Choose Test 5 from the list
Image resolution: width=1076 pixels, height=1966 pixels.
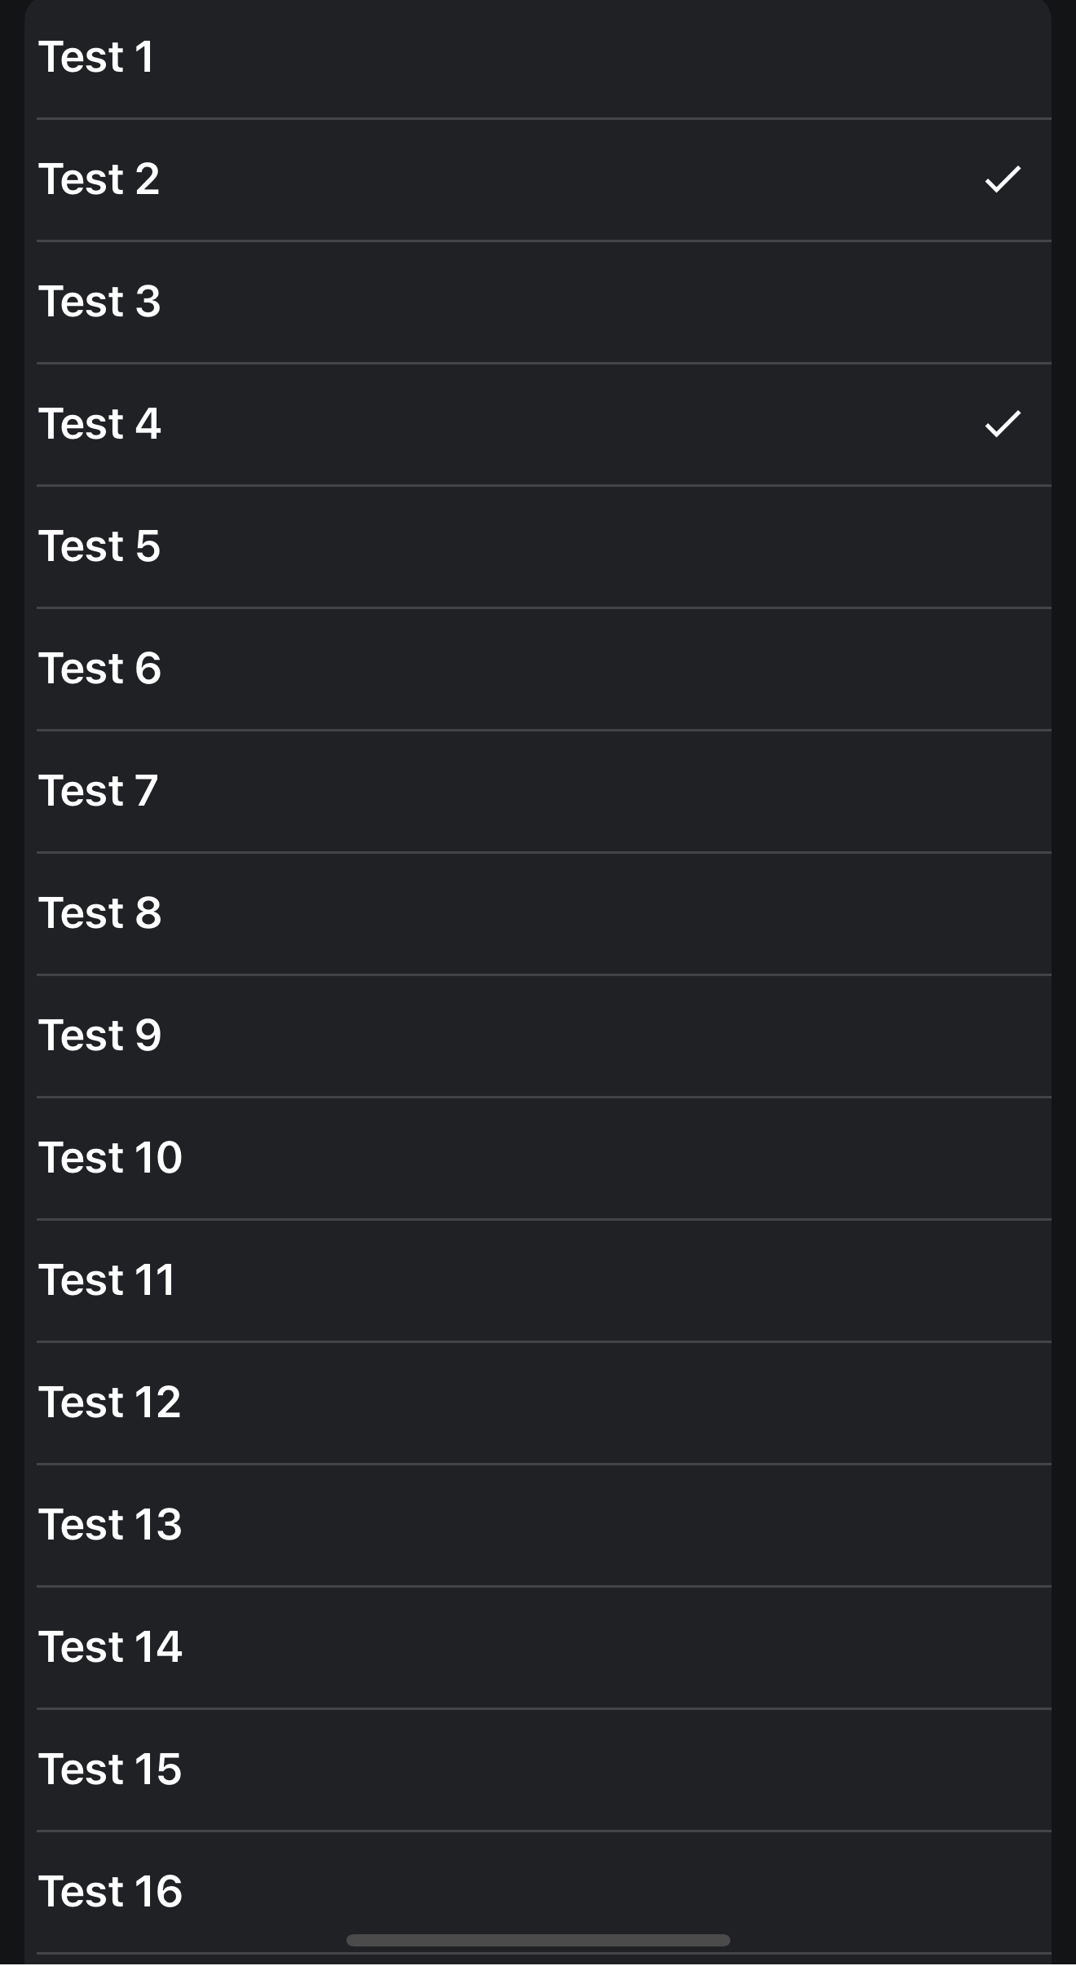538,546
